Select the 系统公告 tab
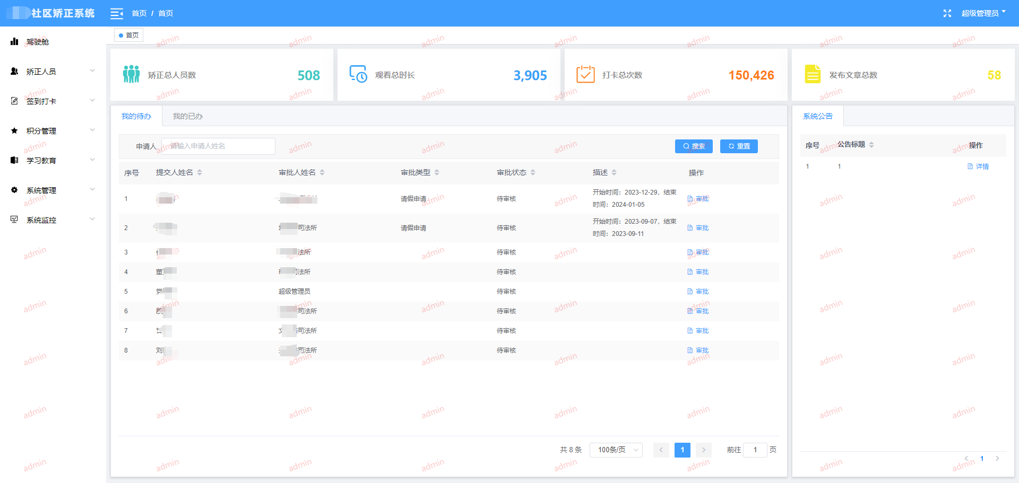The height and width of the screenshot is (483, 1019). click(x=818, y=116)
